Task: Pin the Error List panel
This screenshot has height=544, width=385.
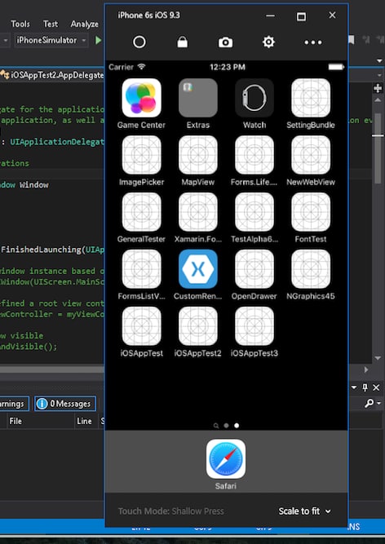Action: click(x=365, y=387)
